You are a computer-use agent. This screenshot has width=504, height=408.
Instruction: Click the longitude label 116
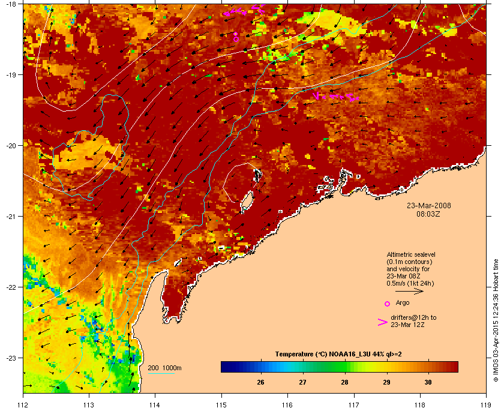(x=287, y=404)
